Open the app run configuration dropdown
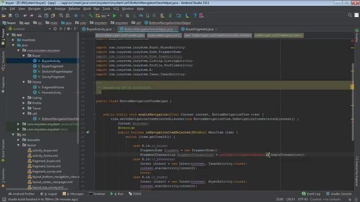 click(x=102, y=16)
